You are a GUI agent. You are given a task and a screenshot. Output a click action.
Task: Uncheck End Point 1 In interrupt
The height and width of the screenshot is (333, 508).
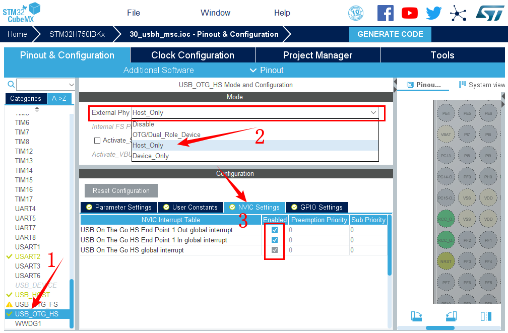[275, 240]
